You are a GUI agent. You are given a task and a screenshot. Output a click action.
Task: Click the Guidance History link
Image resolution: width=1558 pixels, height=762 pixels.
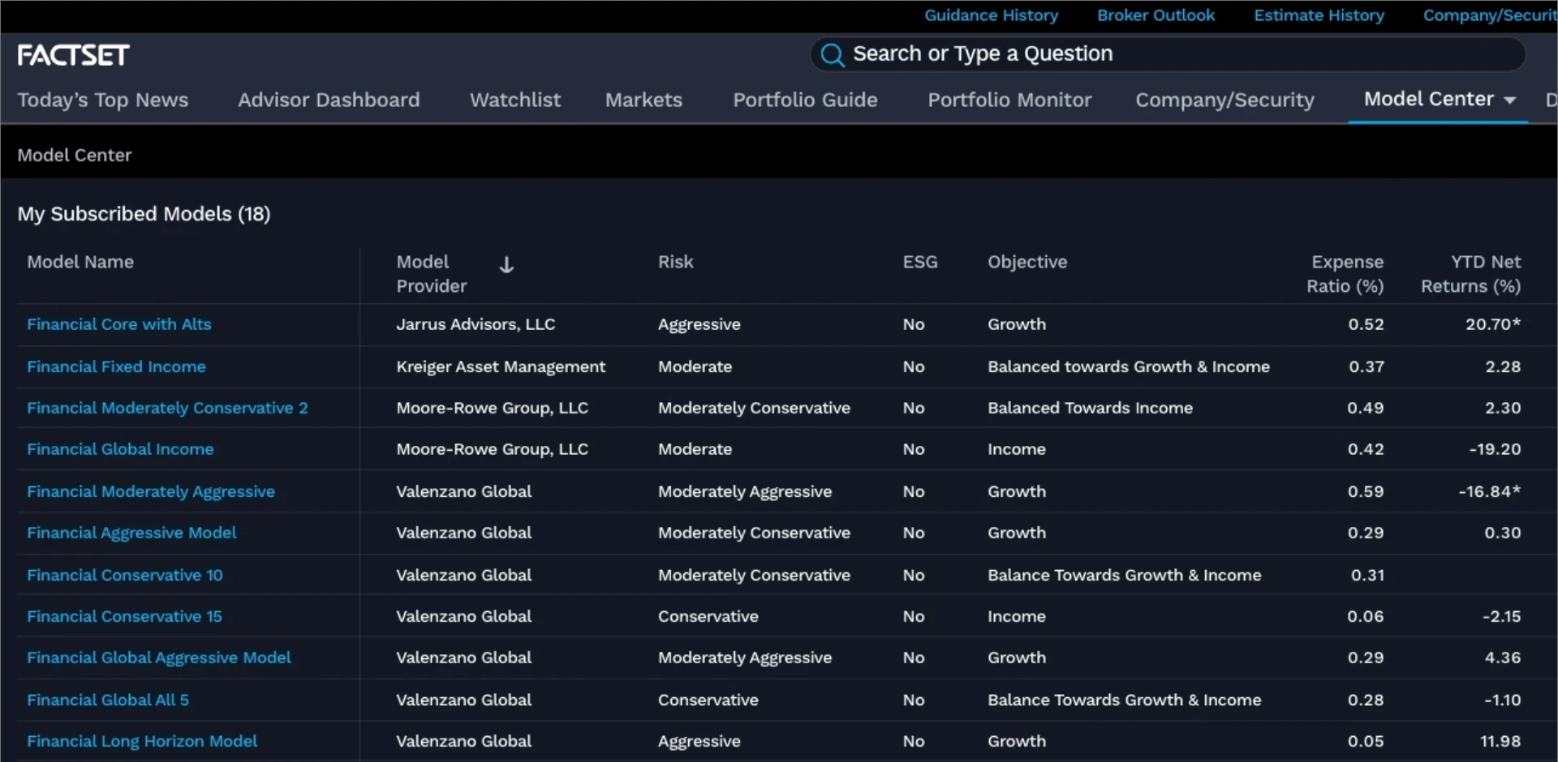click(992, 15)
